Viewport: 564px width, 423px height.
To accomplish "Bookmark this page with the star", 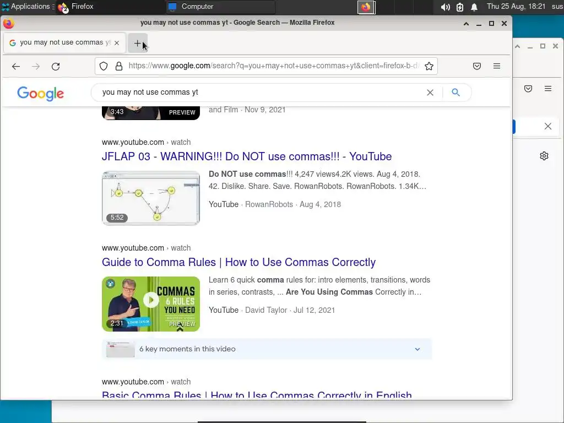I will tap(429, 66).
